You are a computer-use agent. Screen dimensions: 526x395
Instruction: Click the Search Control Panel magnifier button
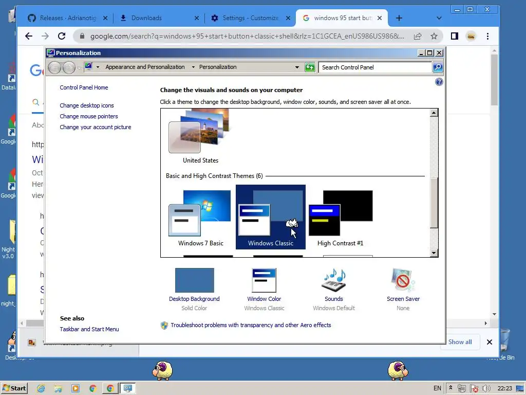pyautogui.click(x=438, y=67)
